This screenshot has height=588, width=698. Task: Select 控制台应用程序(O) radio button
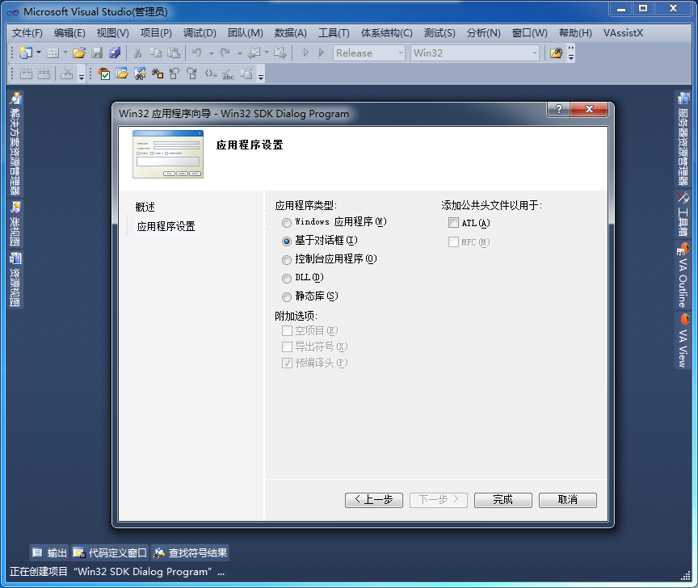287,260
